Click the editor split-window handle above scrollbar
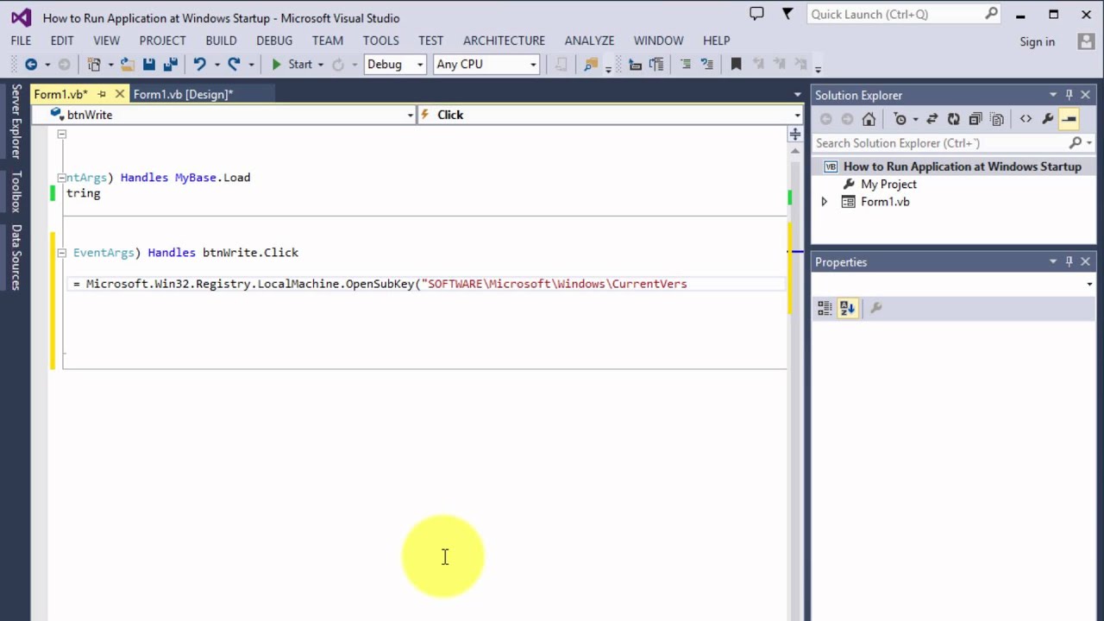 [x=795, y=135]
